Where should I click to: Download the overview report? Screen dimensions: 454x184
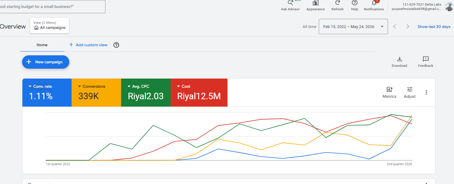pos(399,62)
